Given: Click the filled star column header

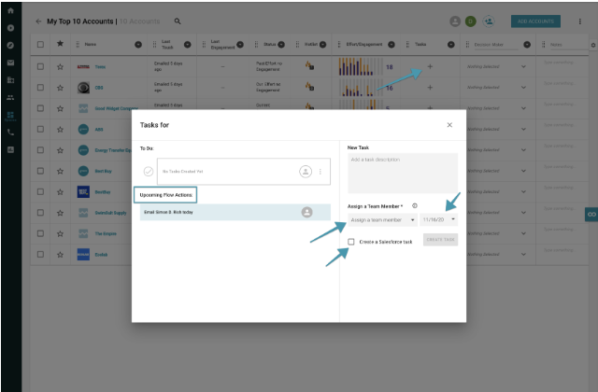Looking at the screenshot, I should click(60, 44).
